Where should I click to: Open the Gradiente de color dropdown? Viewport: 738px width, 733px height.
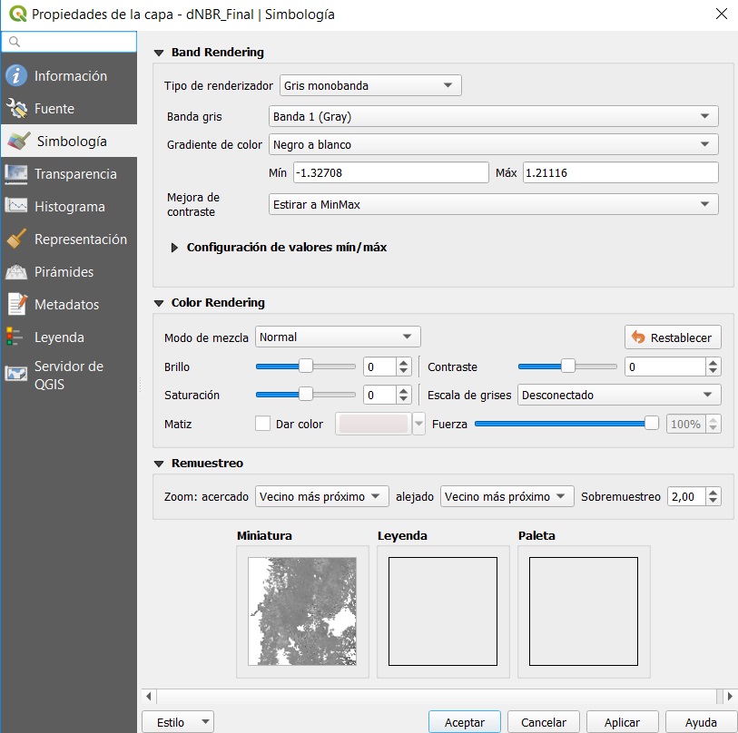coord(494,144)
